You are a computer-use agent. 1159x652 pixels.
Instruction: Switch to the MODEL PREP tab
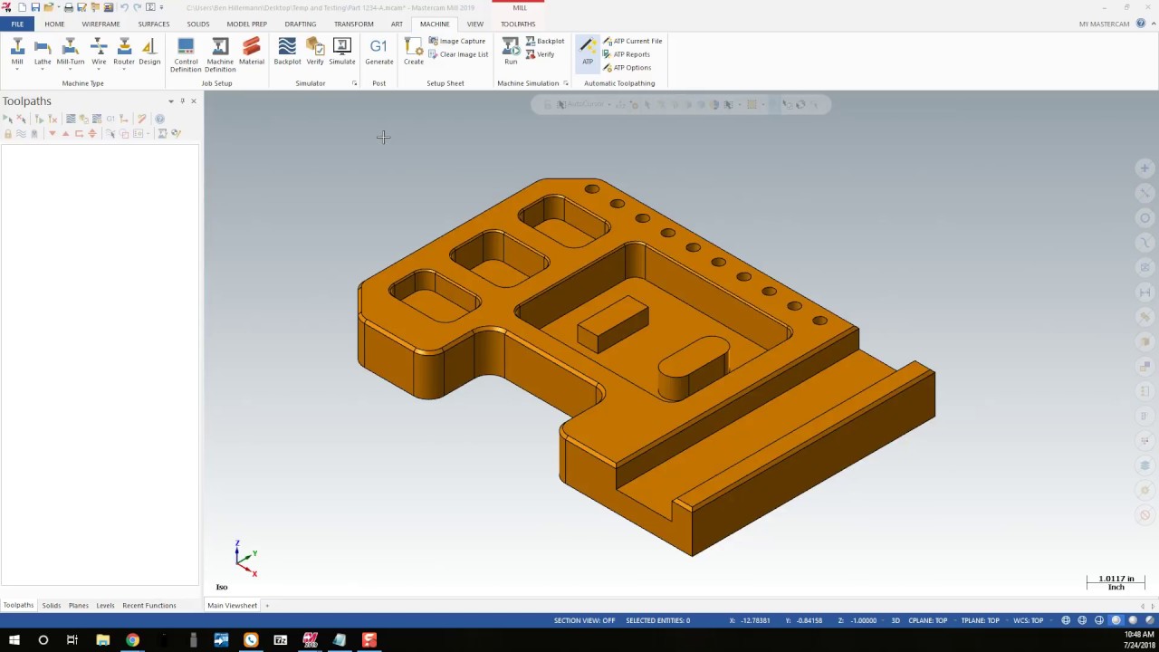point(246,24)
